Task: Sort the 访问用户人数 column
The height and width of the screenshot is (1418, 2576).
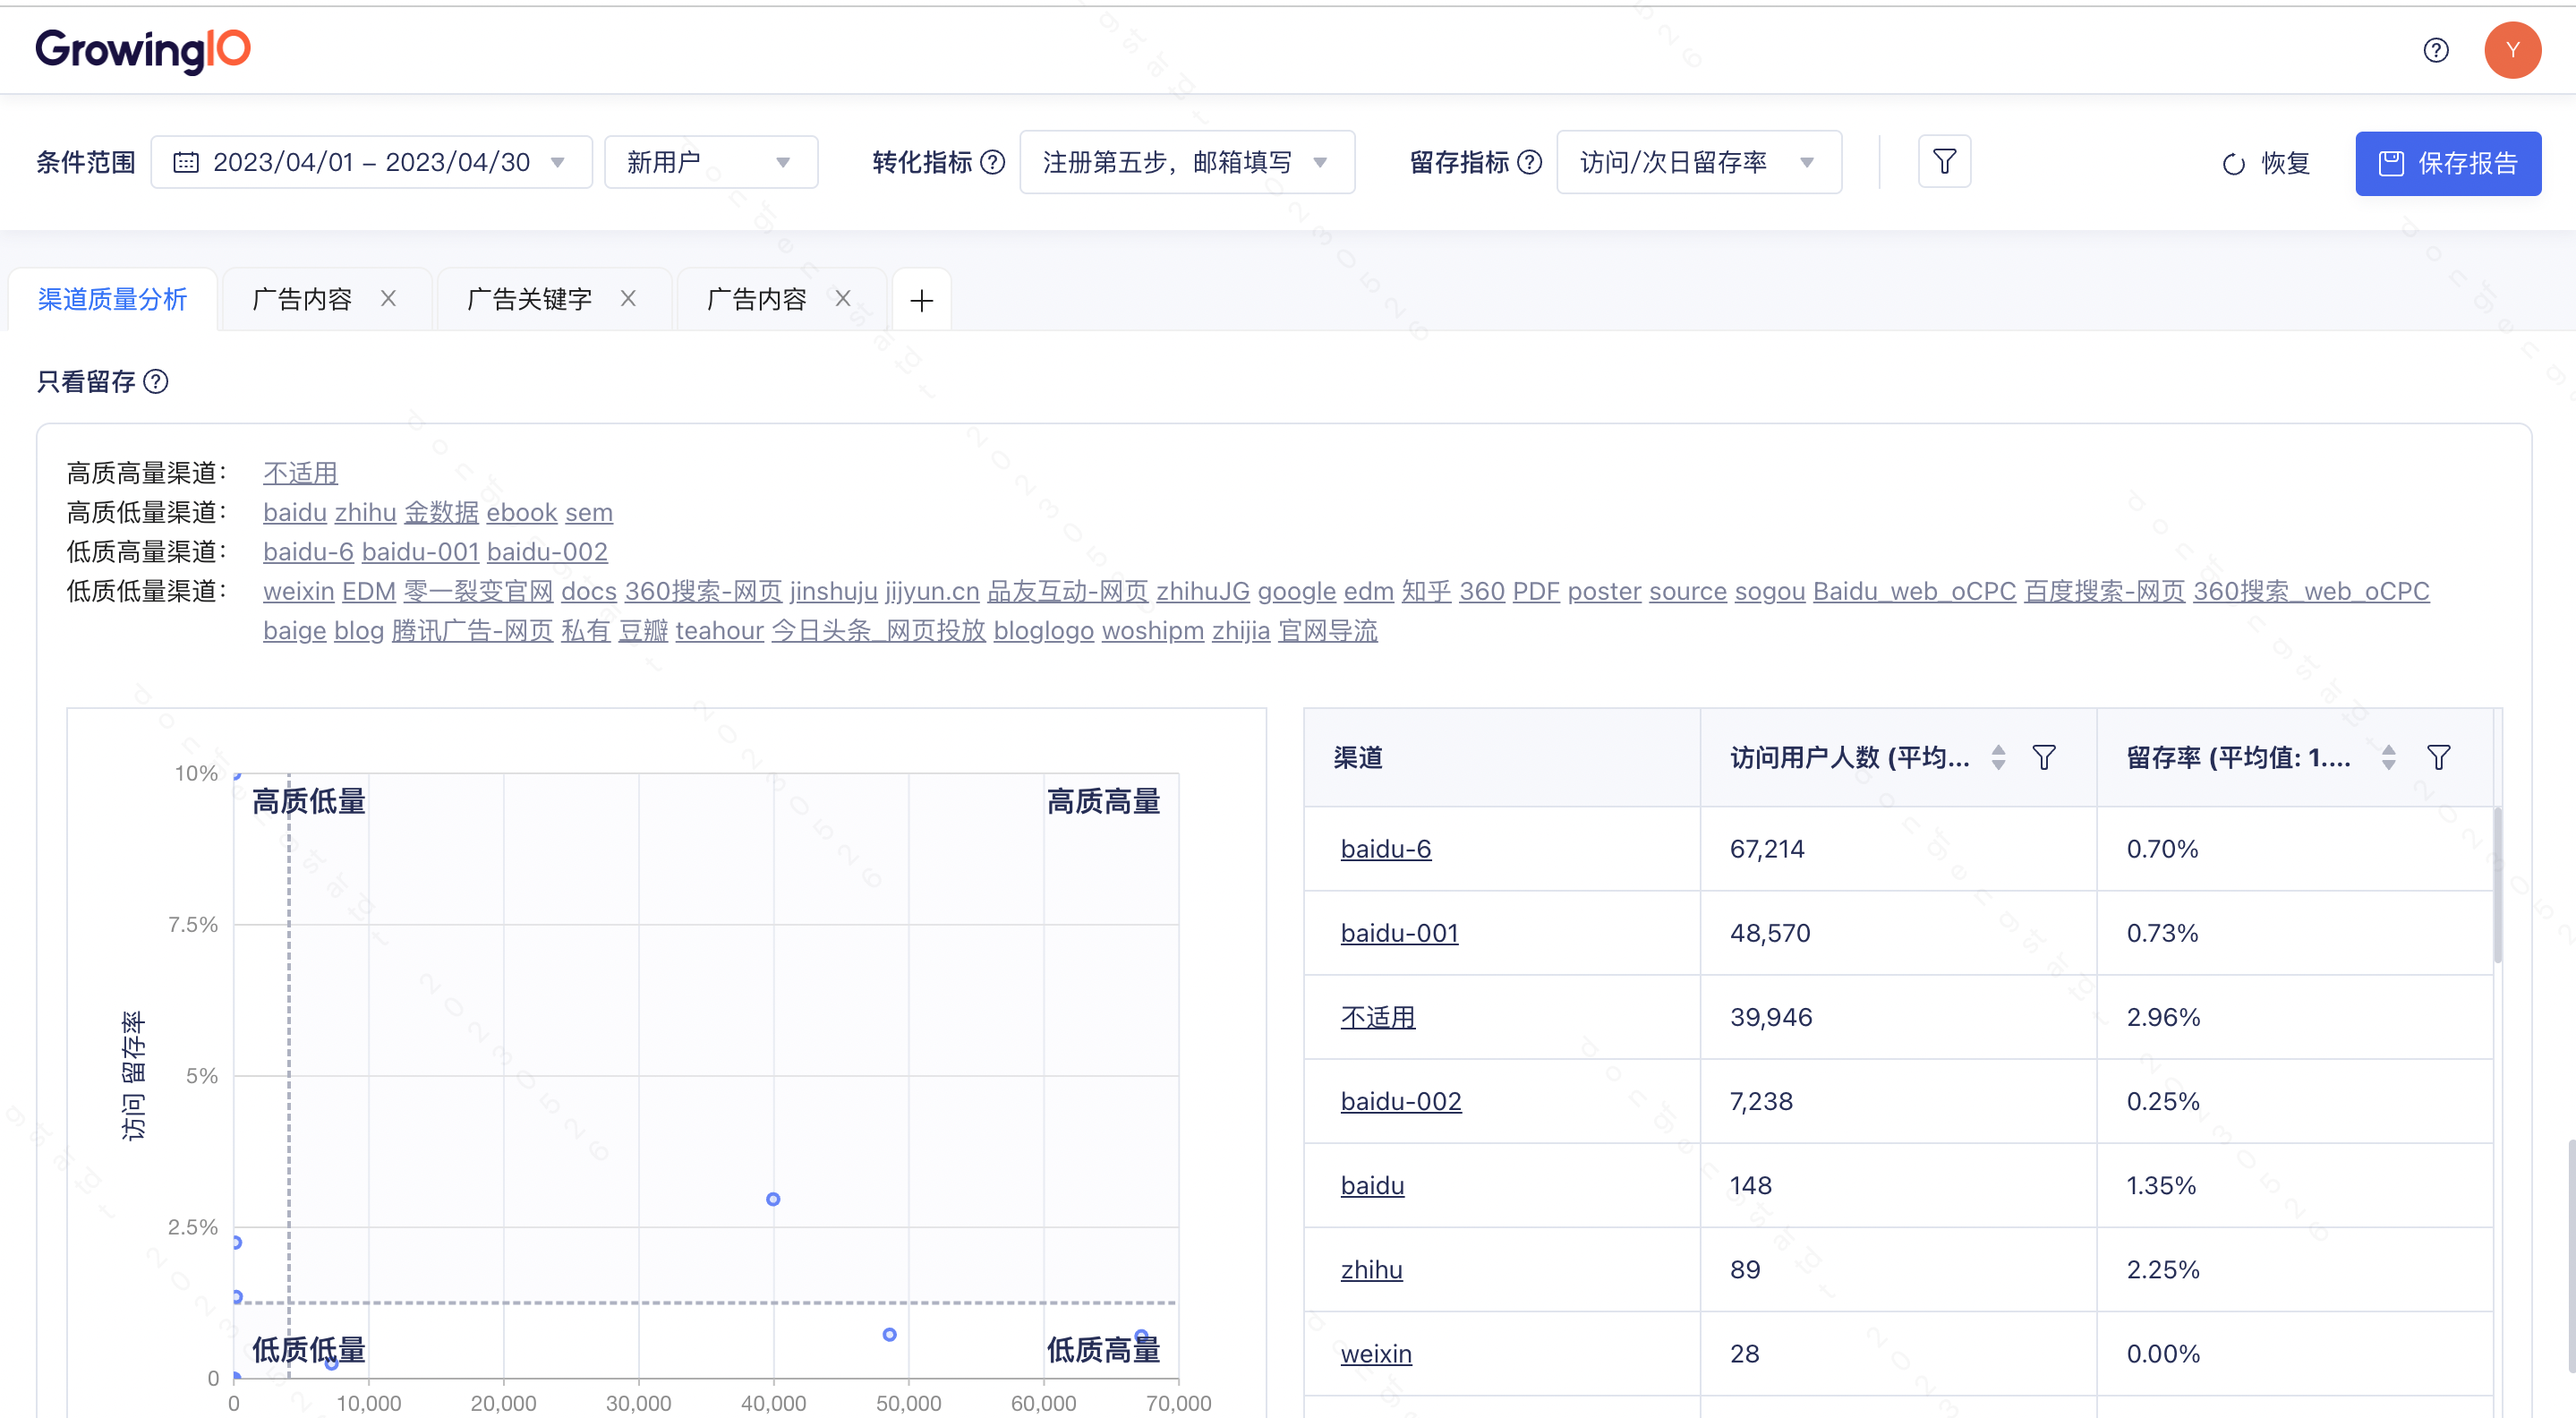Action: [1998, 758]
